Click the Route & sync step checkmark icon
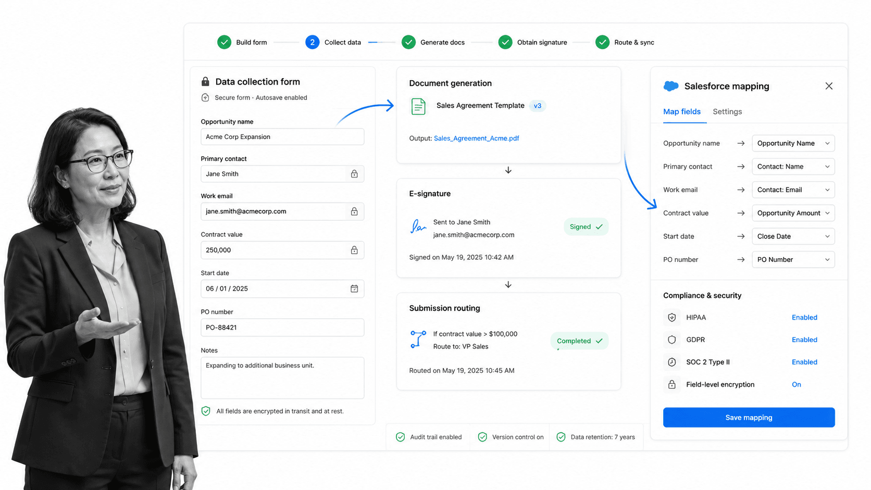The width and height of the screenshot is (871, 490). [x=602, y=42]
